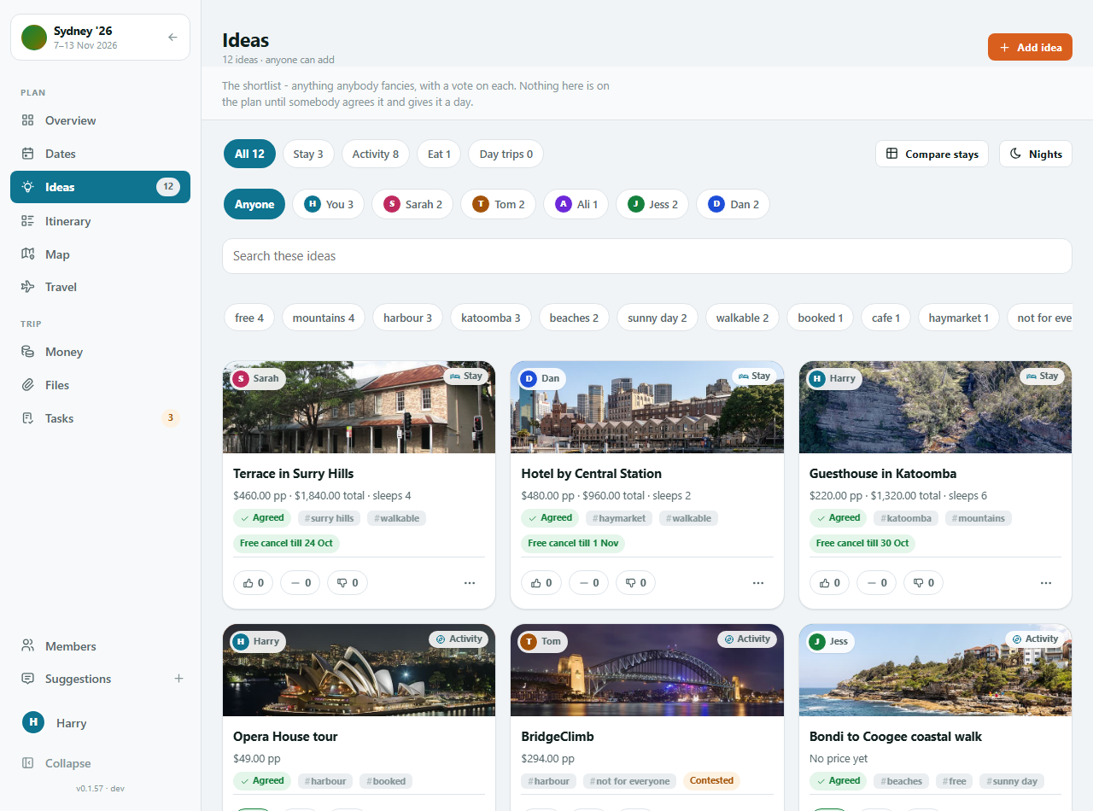1093x811 pixels.
Task: Thumbs up Terrace in Surry Hills
Action: point(254,583)
